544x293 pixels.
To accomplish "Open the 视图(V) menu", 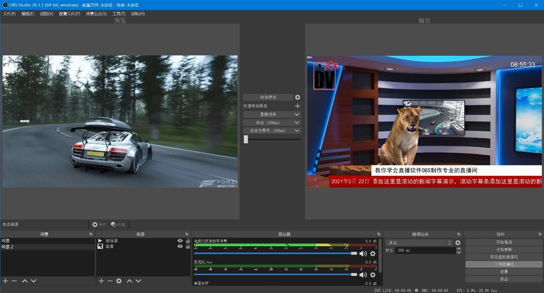I will (x=47, y=14).
